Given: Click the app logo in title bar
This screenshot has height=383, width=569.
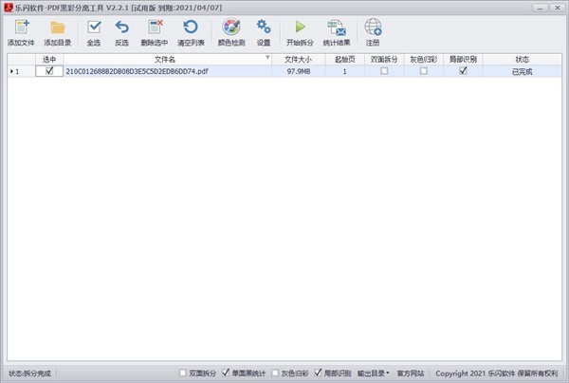Looking at the screenshot, I should click(8, 8).
